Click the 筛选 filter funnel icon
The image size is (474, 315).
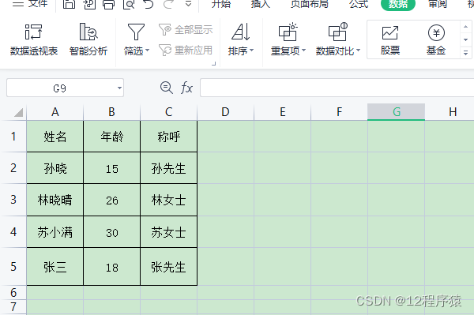(x=136, y=32)
